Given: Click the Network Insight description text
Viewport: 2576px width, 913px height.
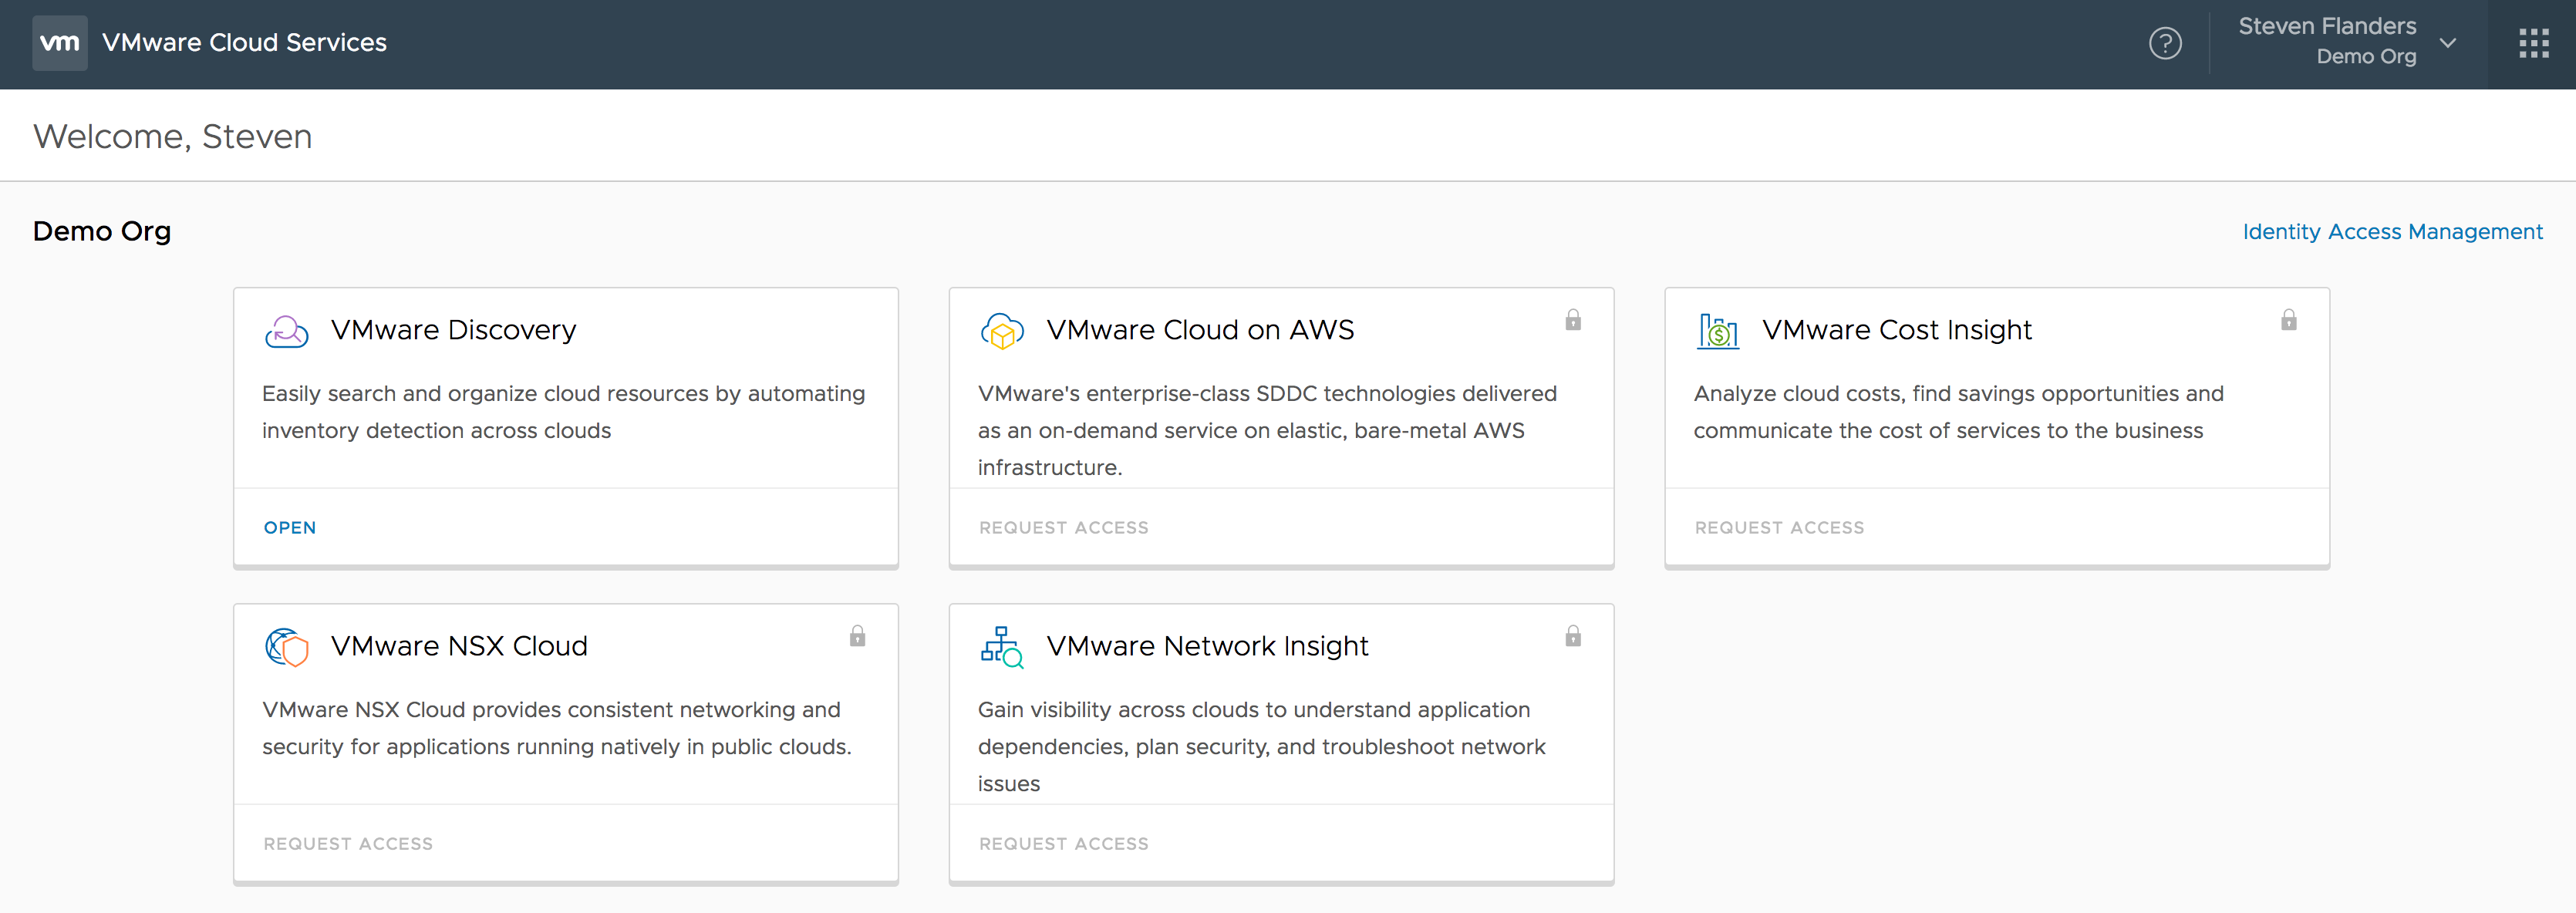Looking at the screenshot, I should click(x=1262, y=747).
